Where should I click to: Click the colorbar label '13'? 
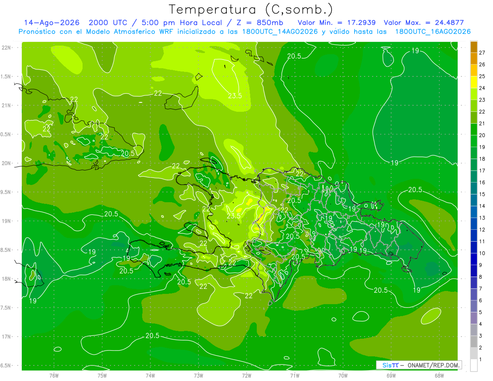tap(482, 218)
